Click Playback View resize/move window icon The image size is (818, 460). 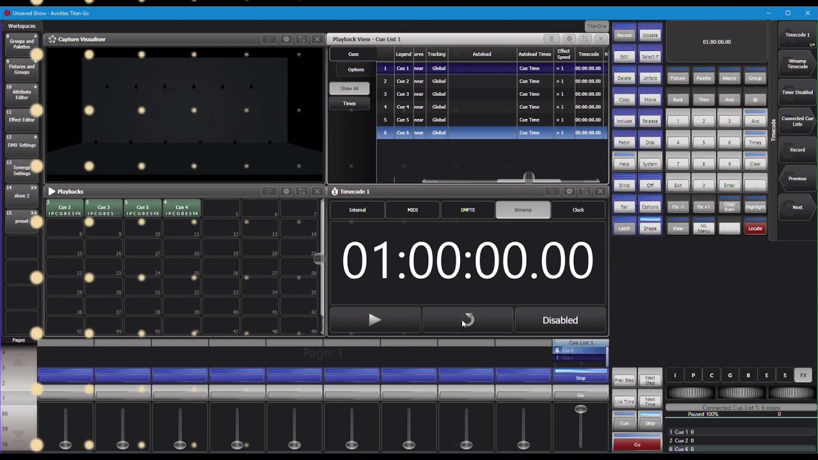tap(585, 39)
